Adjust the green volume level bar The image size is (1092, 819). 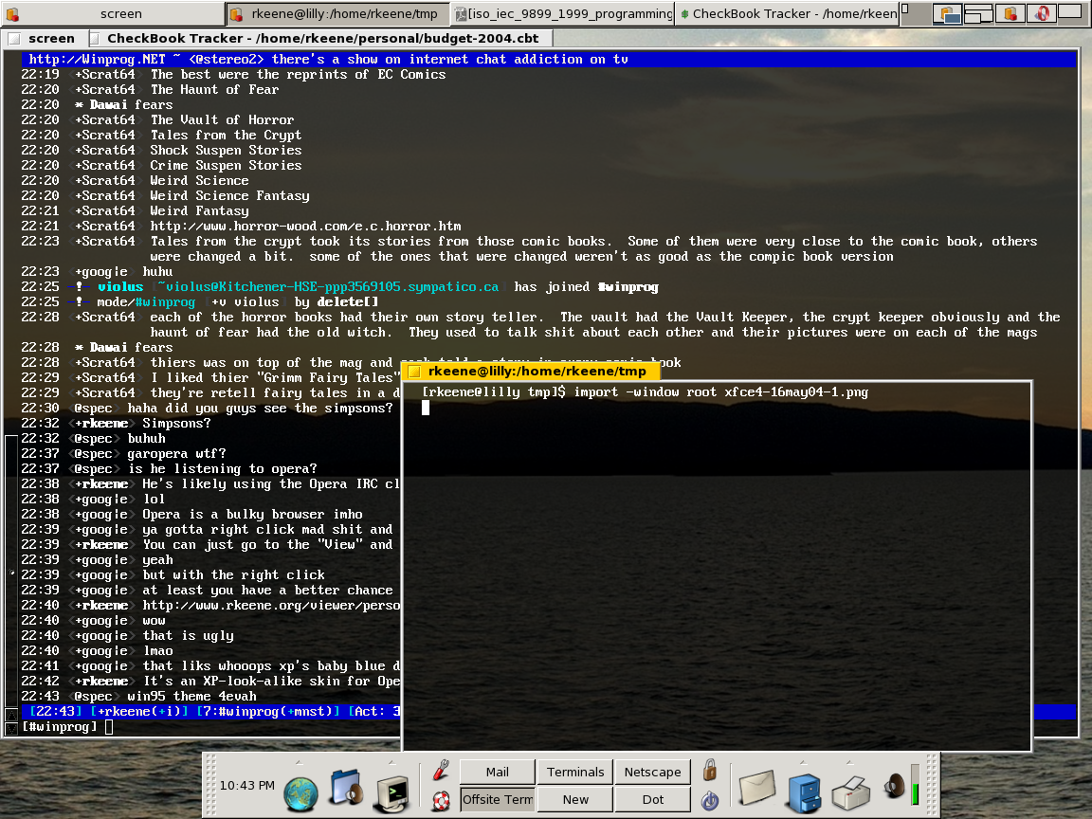coord(915,786)
